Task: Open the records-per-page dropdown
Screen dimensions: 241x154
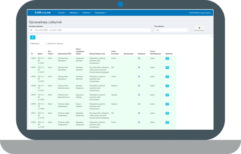Action: [43, 44]
